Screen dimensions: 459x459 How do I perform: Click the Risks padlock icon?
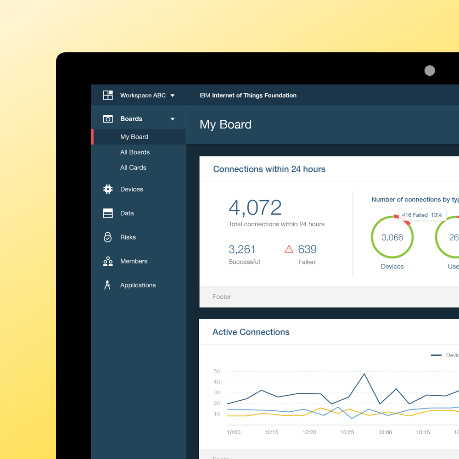tap(107, 237)
